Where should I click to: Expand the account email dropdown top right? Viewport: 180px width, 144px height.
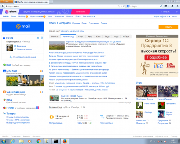(x=162, y=16)
